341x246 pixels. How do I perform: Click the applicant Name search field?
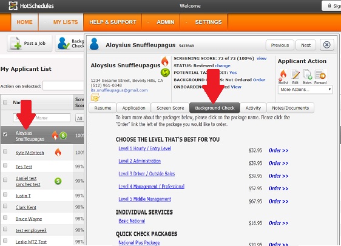tap(41, 118)
